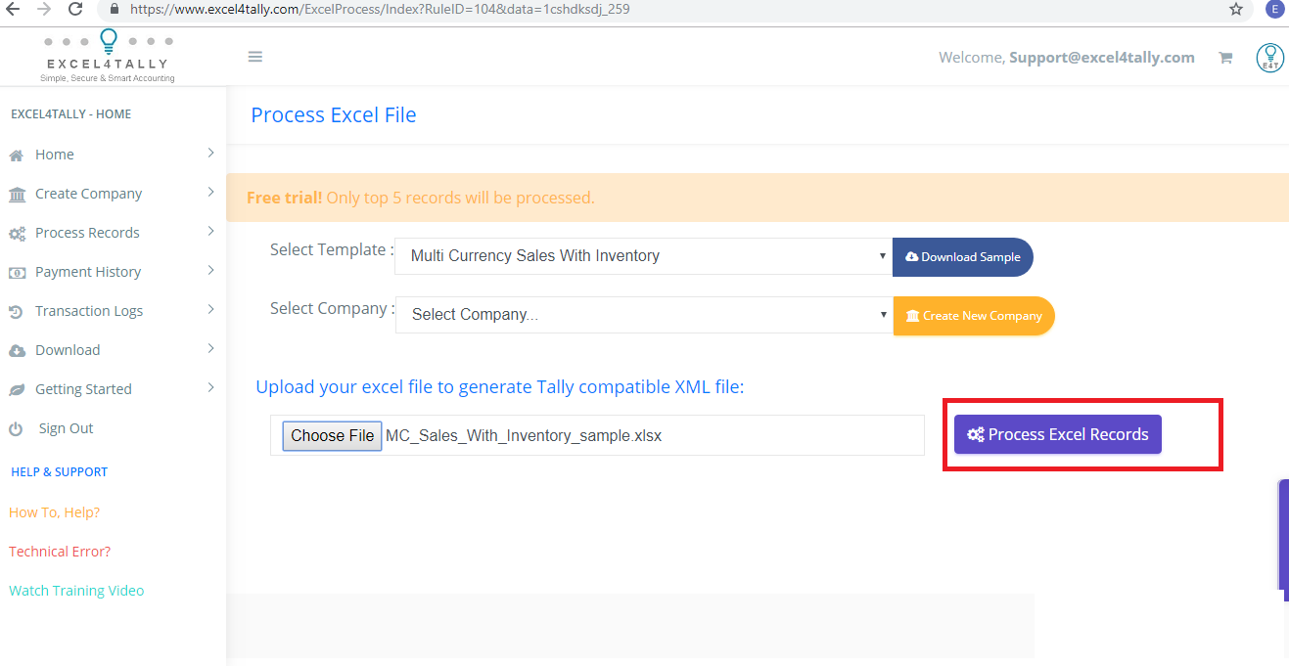Open the How To, Help? link

(x=55, y=512)
